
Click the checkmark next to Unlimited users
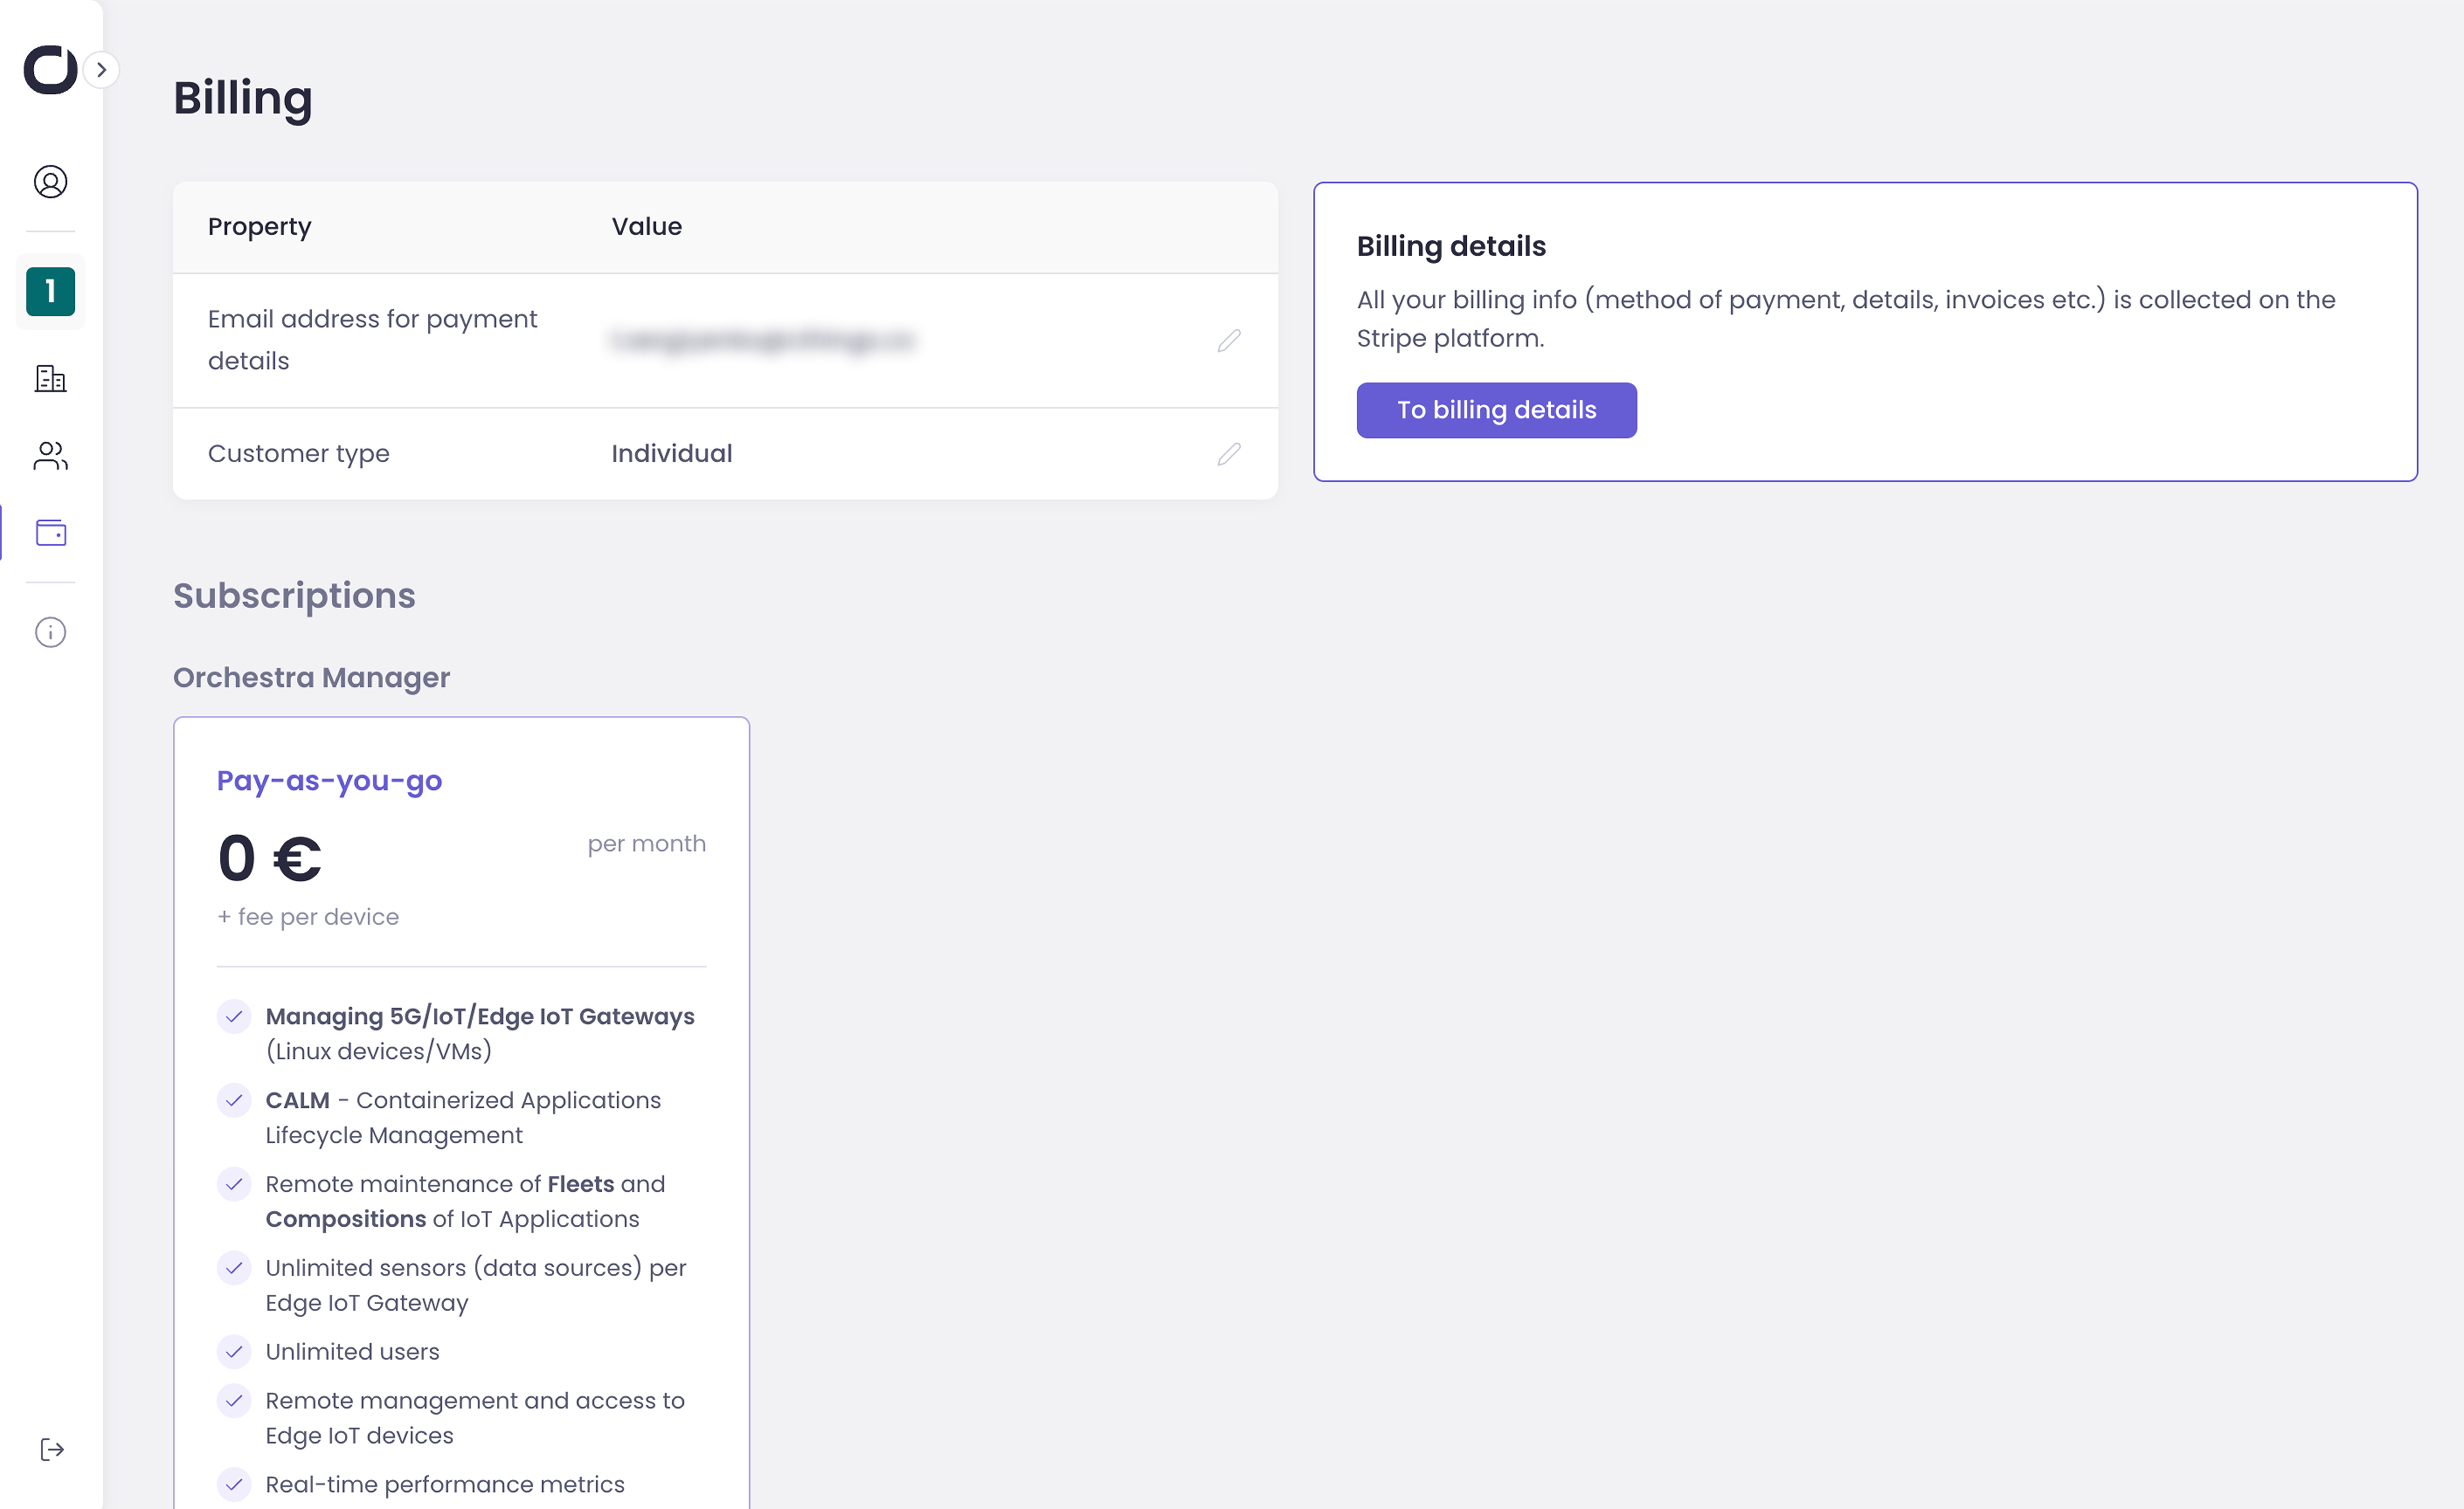(x=234, y=1352)
